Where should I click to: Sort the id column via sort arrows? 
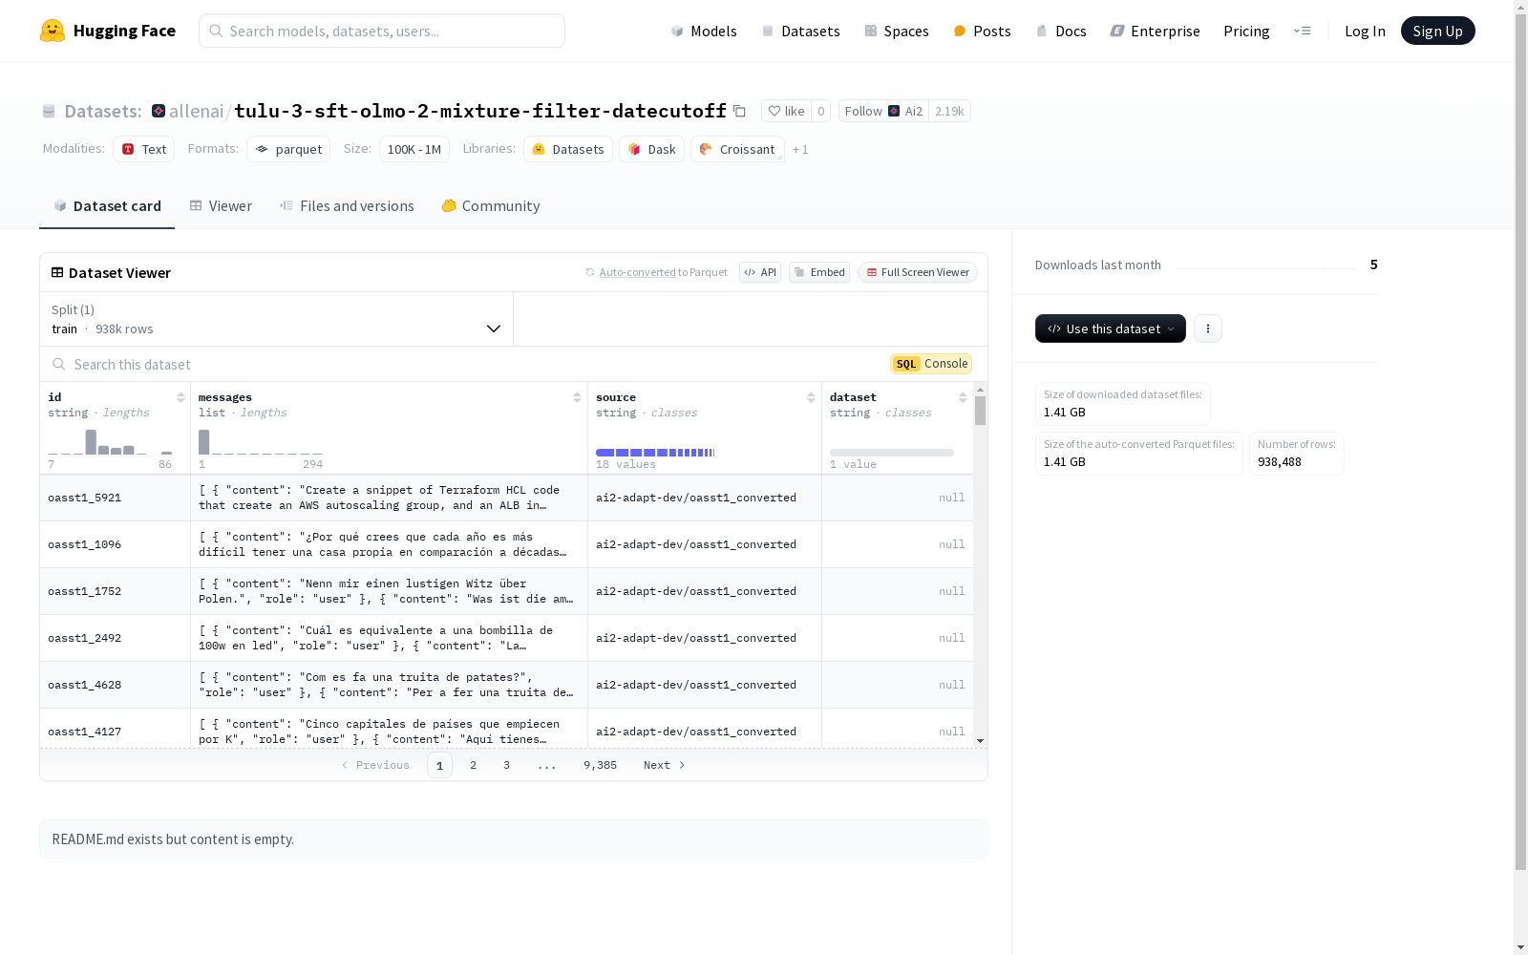(x=180, y=397)
